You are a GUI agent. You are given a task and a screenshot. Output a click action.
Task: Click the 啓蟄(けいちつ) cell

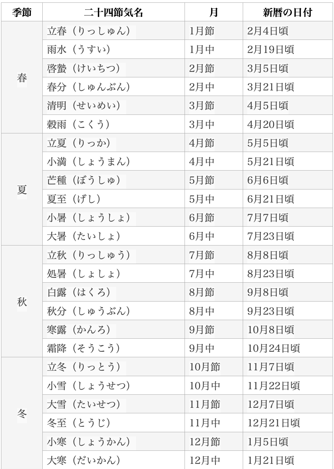click(x=114, y=68)
